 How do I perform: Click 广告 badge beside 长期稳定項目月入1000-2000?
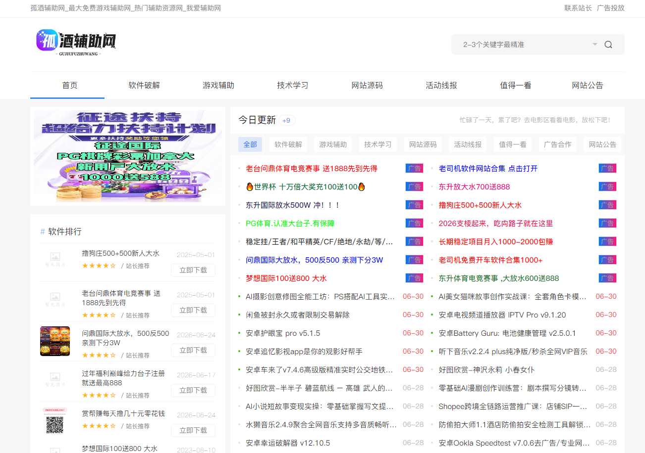pyautogui.click(x=607, y=241)
